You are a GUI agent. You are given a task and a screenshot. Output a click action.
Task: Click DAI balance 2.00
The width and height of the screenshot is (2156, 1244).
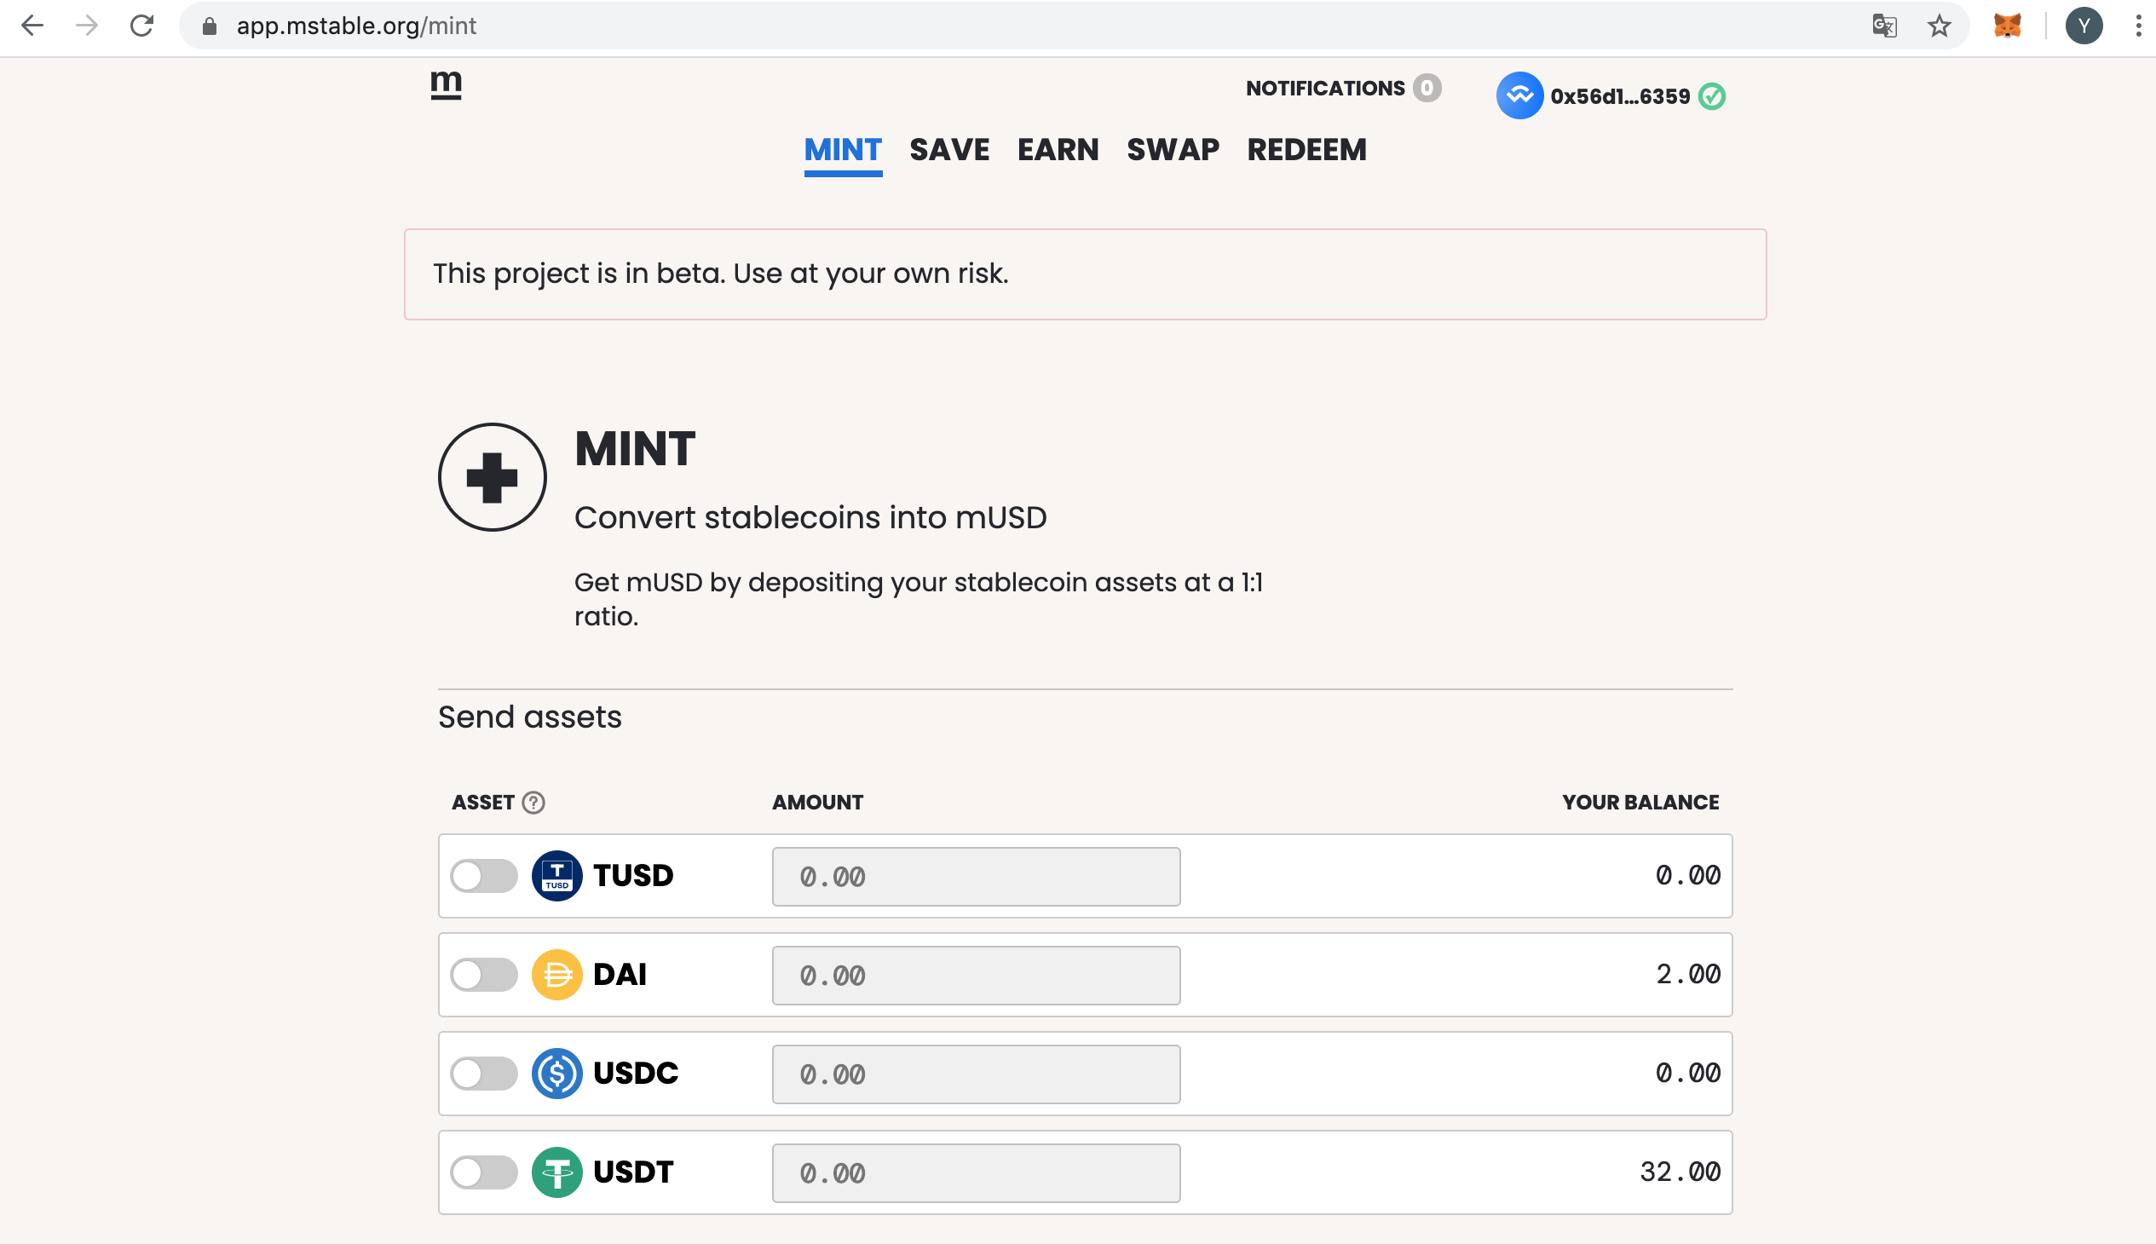(x=1687, y=974)
